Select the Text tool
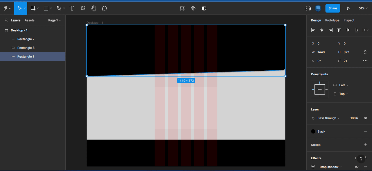The image size is (372, 171). click(72, 8)
